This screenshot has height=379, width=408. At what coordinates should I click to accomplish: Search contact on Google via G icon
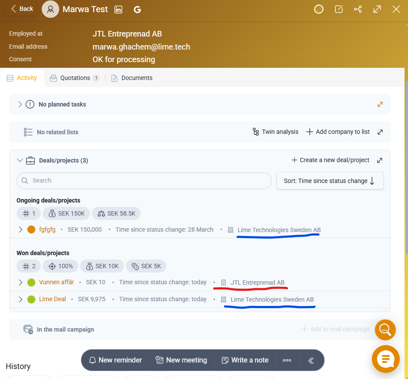click(137, 10)
